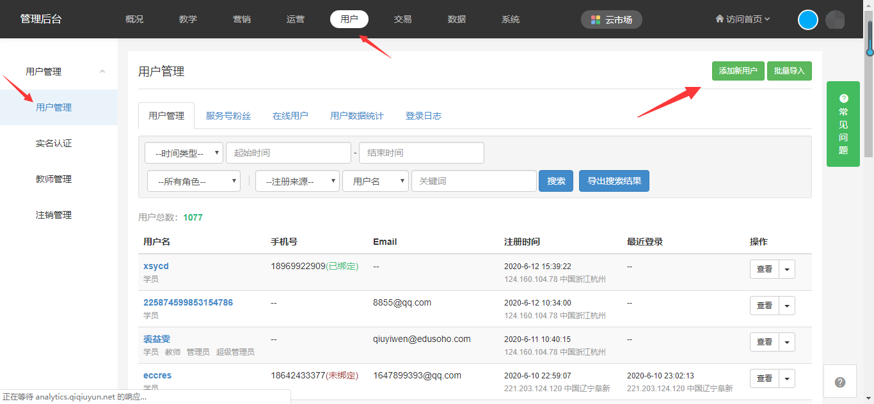Click the question mark icon above 常见问题
874x404 pixels.
843,98
